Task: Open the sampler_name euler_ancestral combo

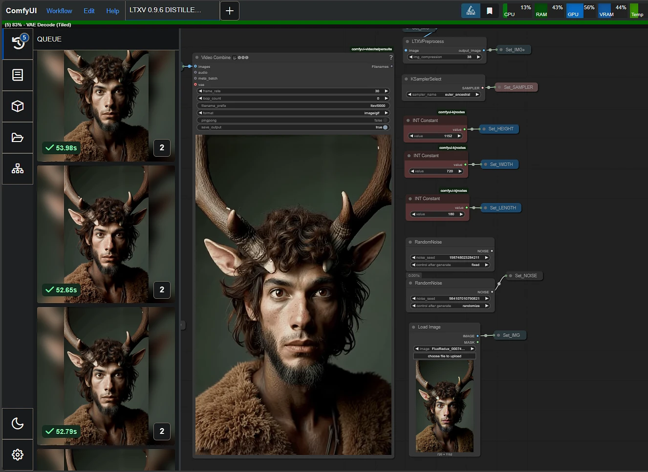Action: click(x=444, y=95)
